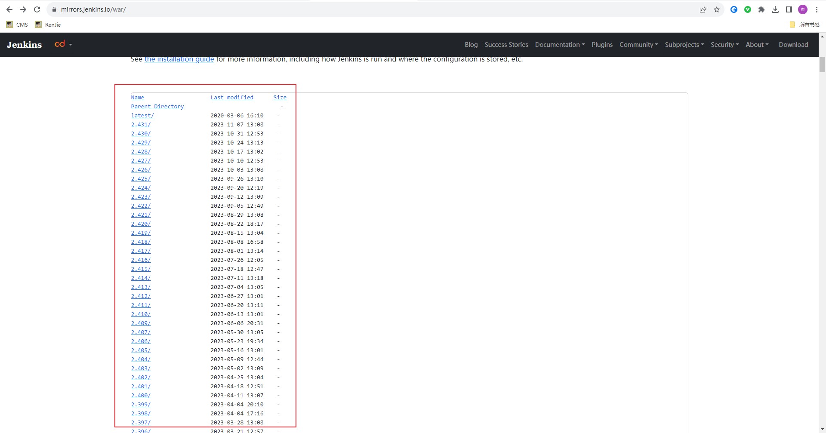Toggle the browser side panel icon
The width and height of the screenshot is (826, 433).
click(789, 9)
